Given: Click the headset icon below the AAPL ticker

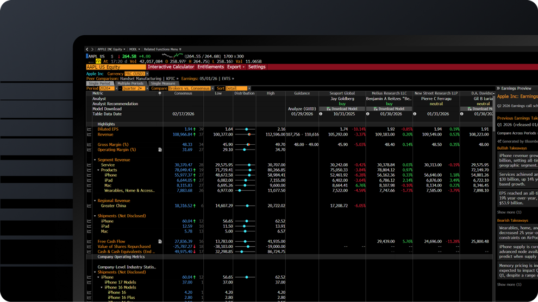Looking at the screenshot, I should click(x=98, y=62).
